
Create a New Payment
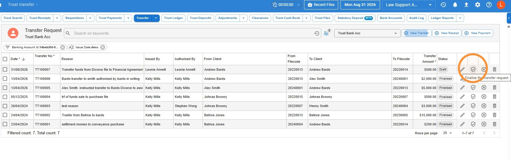(x=477, y=33)
